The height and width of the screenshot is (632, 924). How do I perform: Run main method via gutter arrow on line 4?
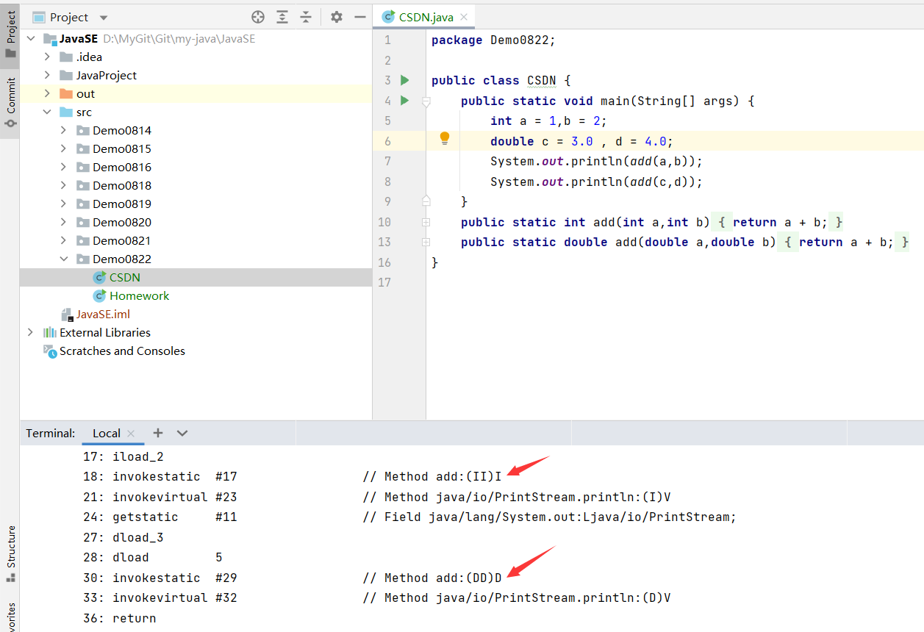[x=404, y=100]
